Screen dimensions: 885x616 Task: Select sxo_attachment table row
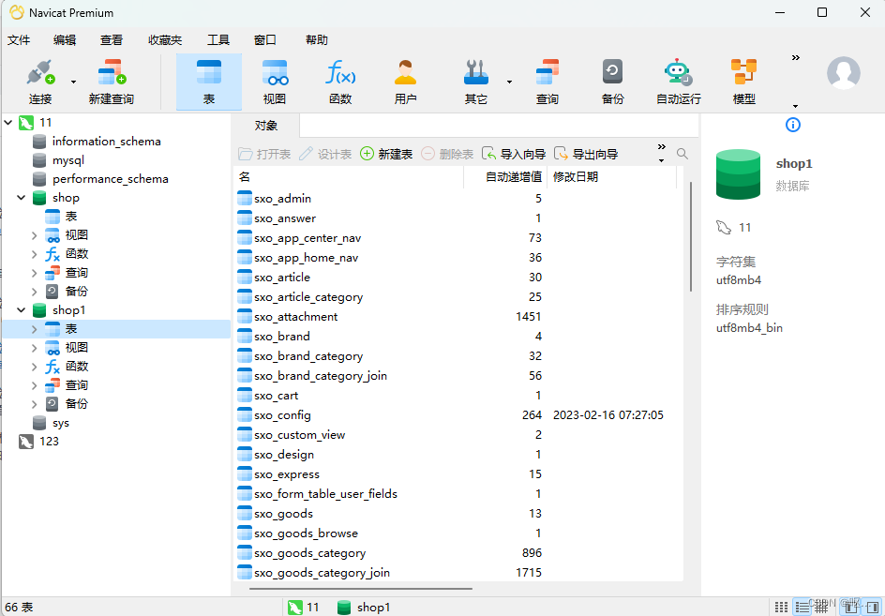(x=458, y=317)
